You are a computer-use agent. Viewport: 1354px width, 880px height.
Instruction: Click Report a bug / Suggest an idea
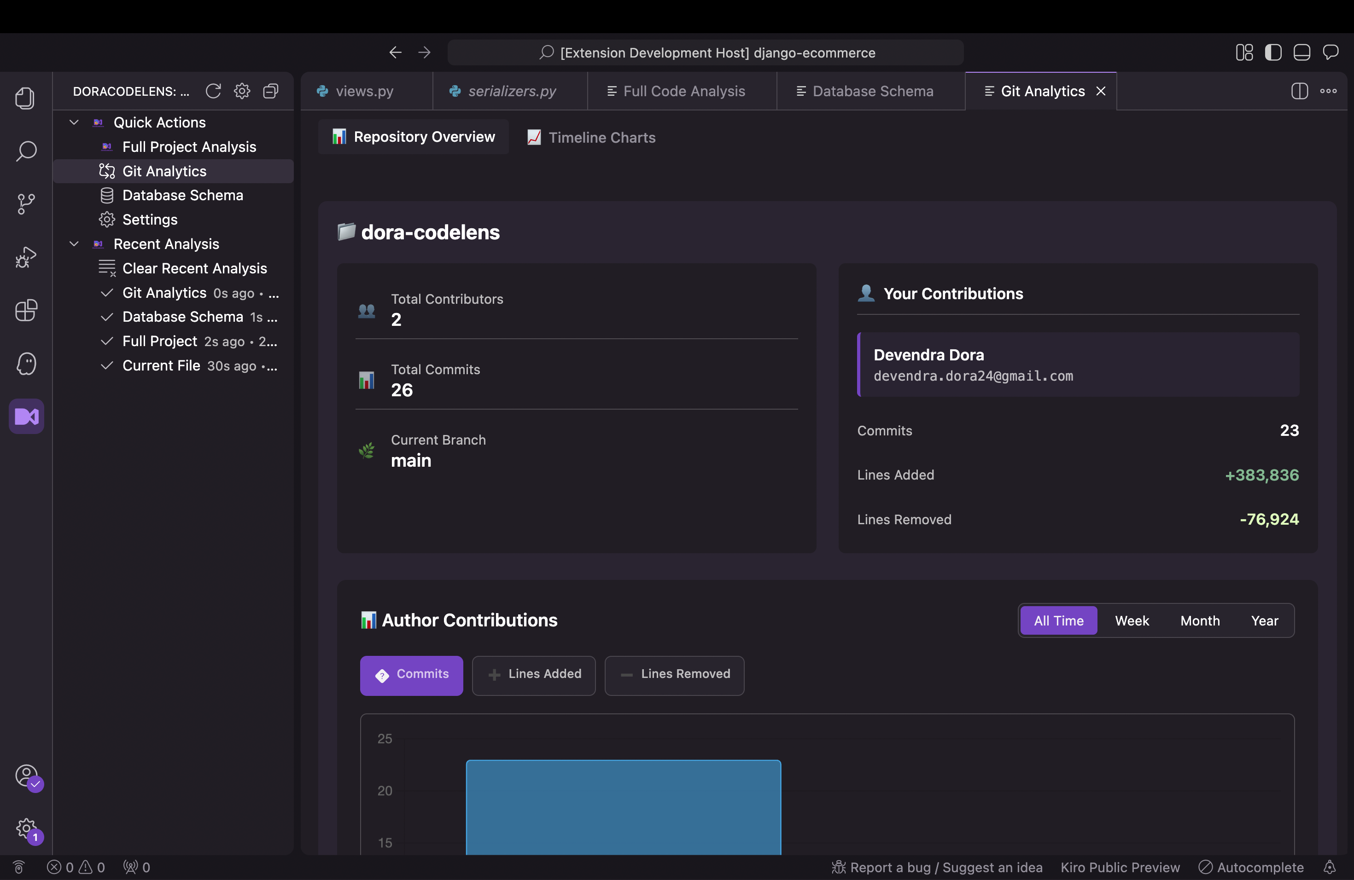[937, 867]
